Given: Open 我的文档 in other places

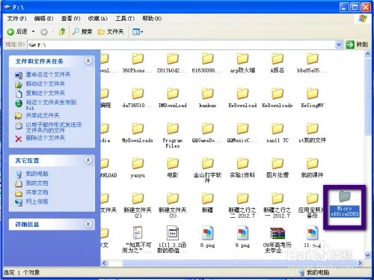Looking at the screenshot, I should 37,183.
